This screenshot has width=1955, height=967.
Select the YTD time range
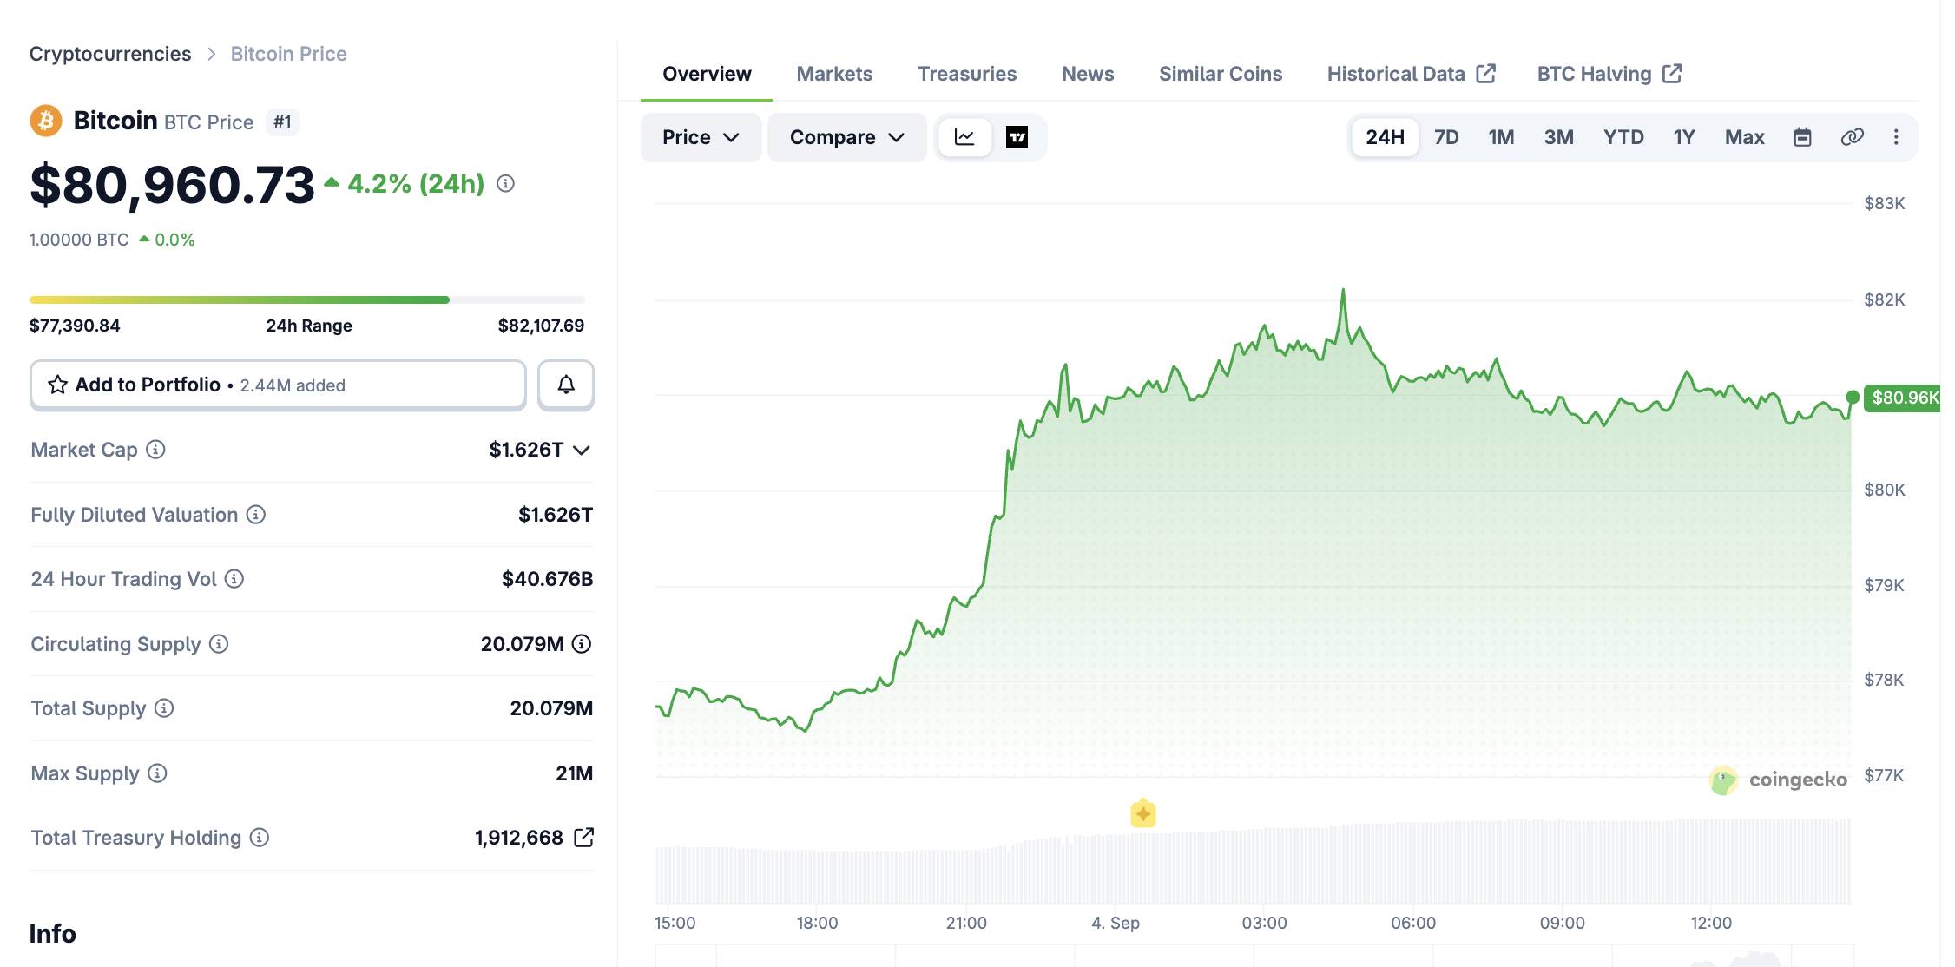(1623, 137)
